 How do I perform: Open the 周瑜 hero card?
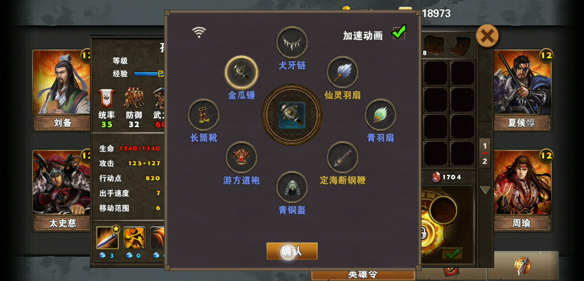point(522,191)
